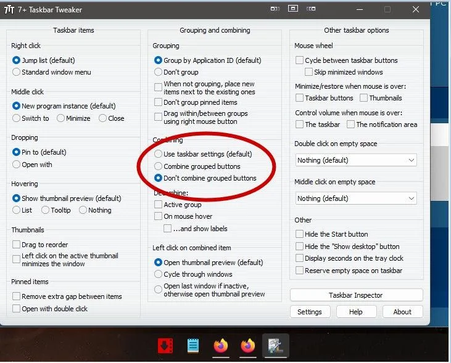Click the title bar icon with window at right

point(311,9)
